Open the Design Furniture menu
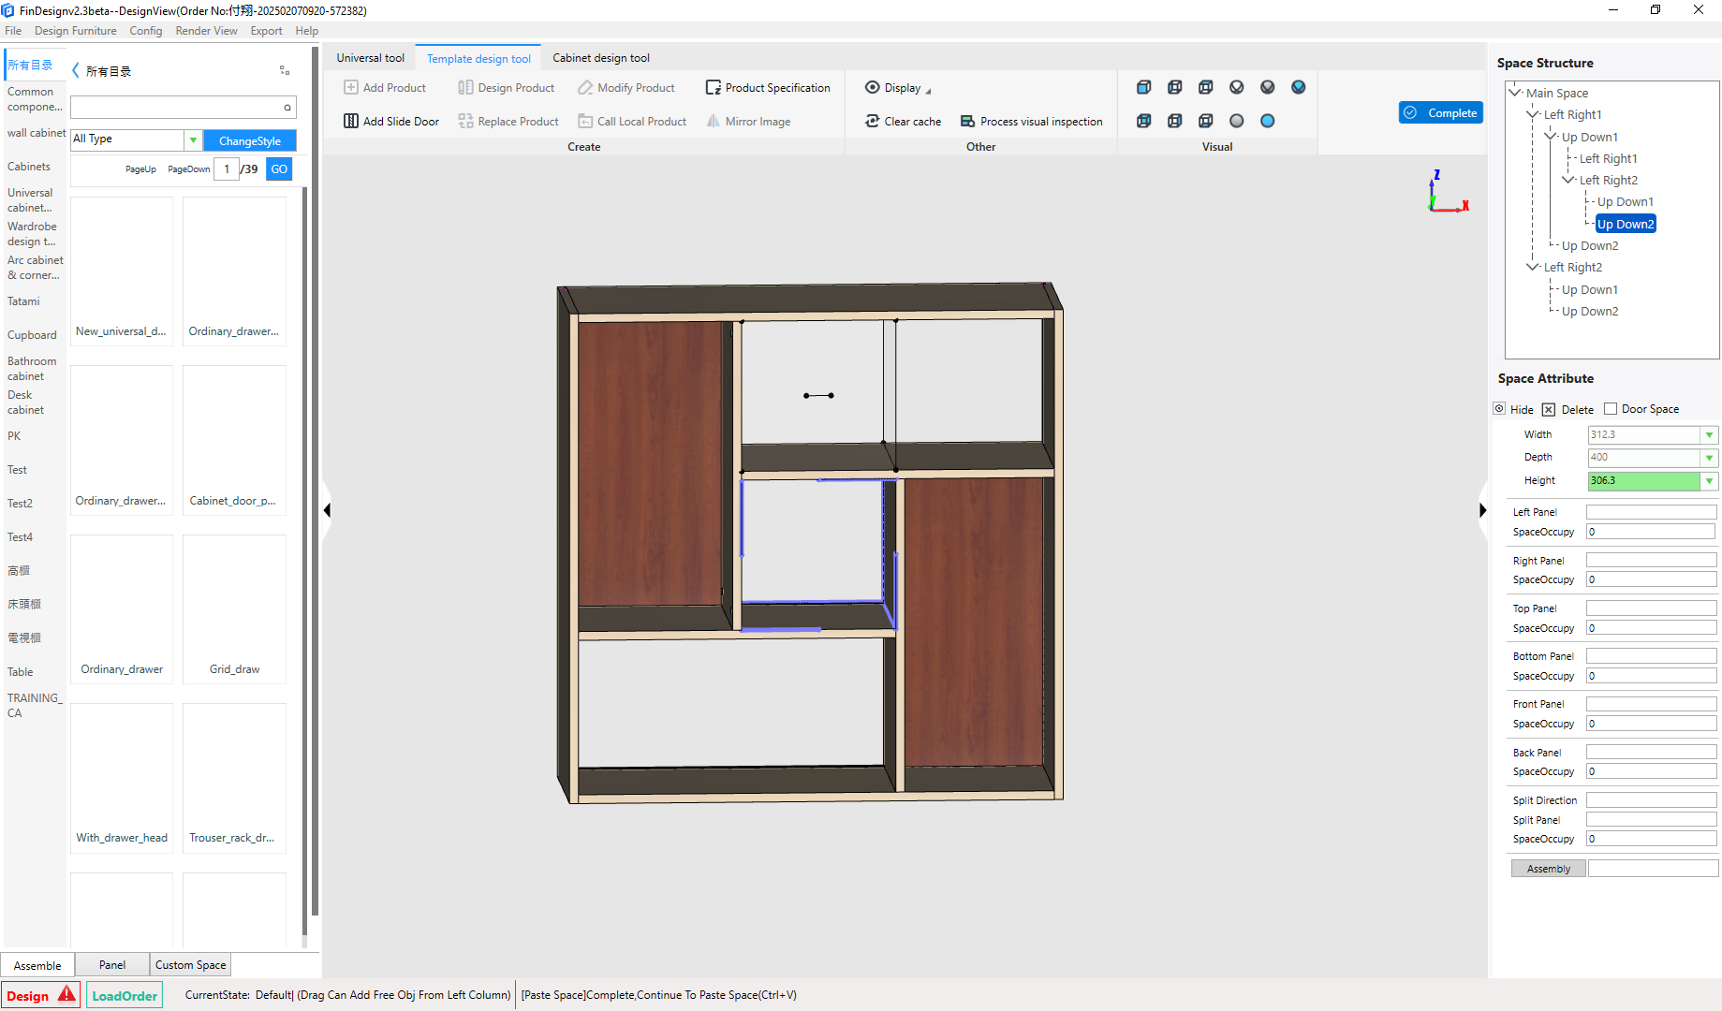 click(76, 30)
